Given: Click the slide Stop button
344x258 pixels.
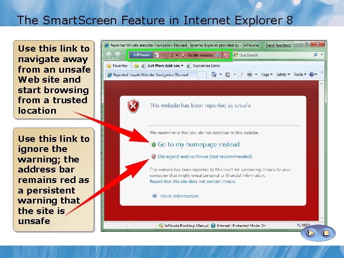Looking at the screenshot, I should (326, 233).
